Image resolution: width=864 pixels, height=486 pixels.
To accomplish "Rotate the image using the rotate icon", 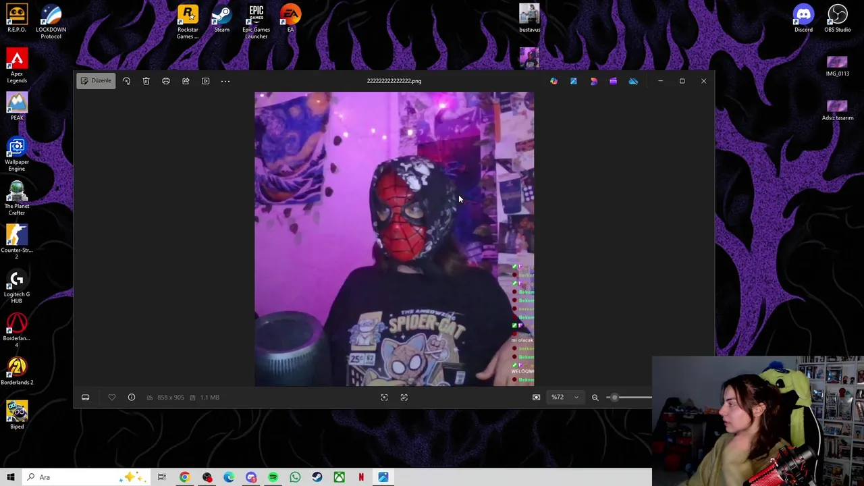I will point(126,81).
